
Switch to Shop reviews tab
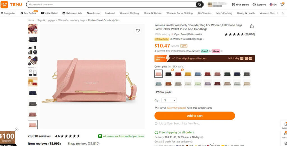[84, 143]
